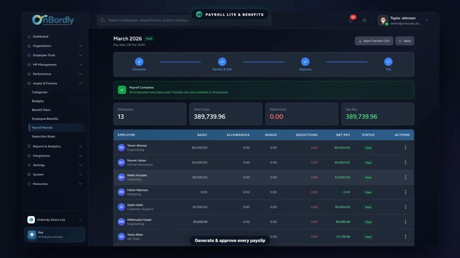
Task: Expand the Settings section chevron
Action: [x=80, y=165]
